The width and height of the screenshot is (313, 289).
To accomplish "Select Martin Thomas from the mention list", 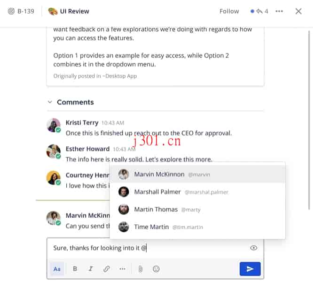I will pyautogui.click(x=197, y=209).
